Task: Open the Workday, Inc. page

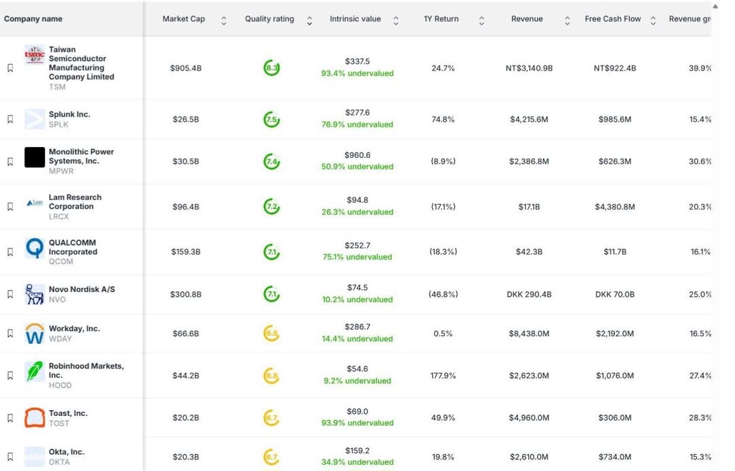Action: coord(74,329)
